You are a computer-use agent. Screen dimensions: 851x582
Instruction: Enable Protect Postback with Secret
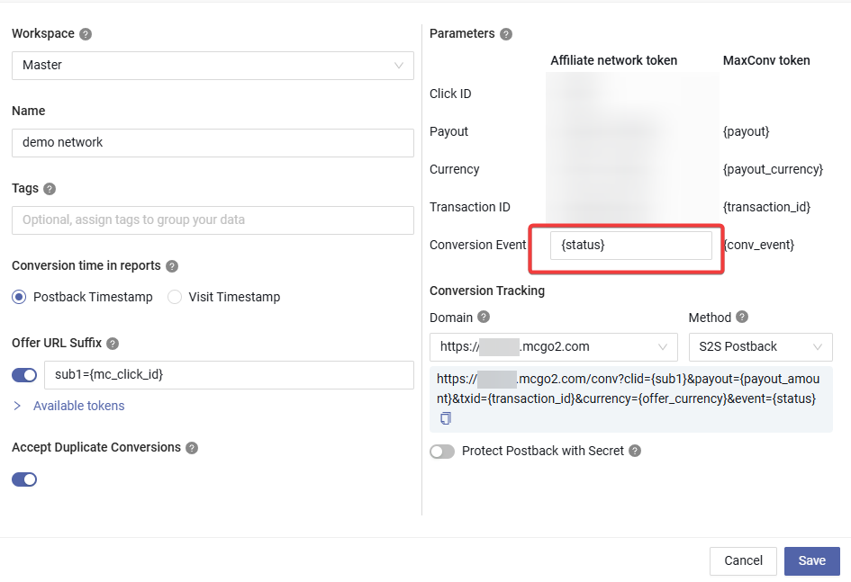click(441, 451)
